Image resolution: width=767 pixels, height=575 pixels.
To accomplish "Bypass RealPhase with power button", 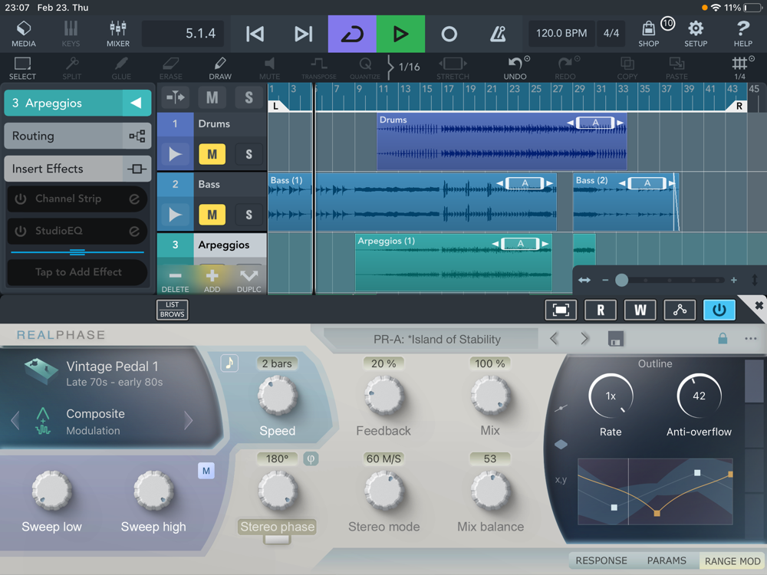I will coord(719,310).
